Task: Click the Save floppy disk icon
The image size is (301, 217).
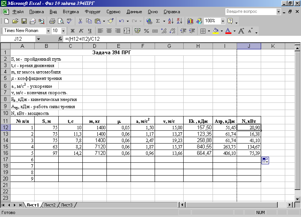Action: tap(24, 21)
